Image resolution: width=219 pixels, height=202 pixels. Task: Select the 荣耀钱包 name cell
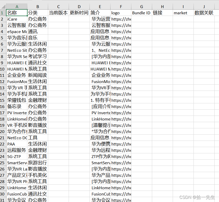(x=17, y=100)
